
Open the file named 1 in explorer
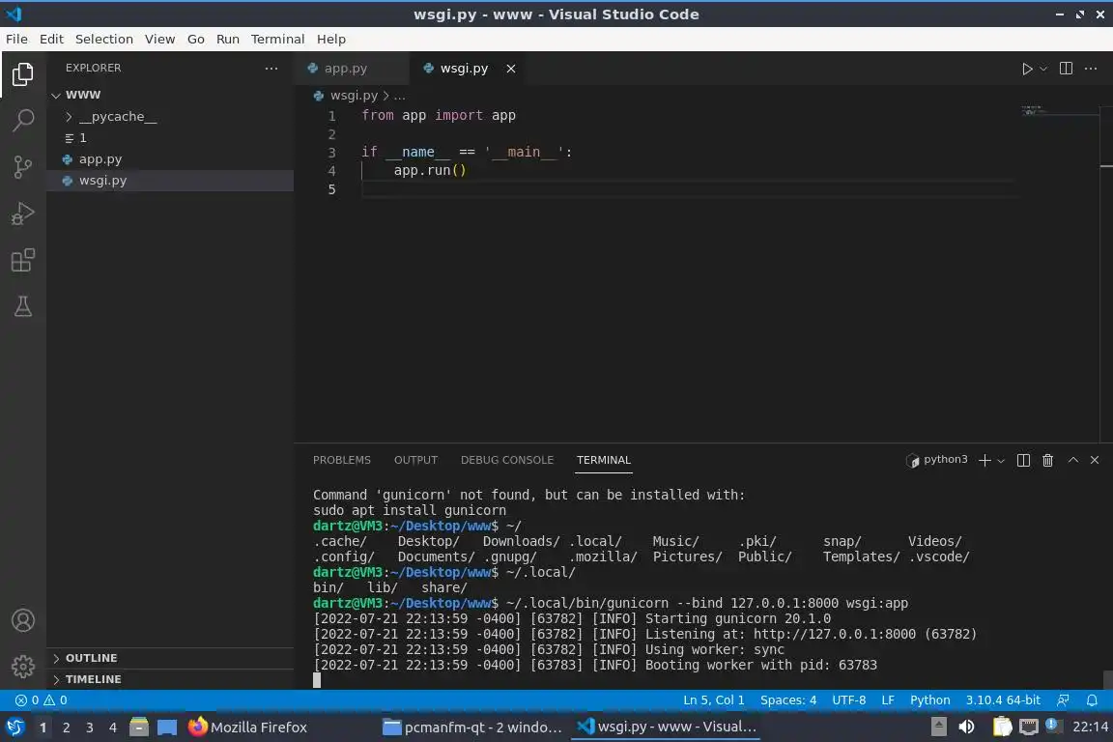[170, 138]
